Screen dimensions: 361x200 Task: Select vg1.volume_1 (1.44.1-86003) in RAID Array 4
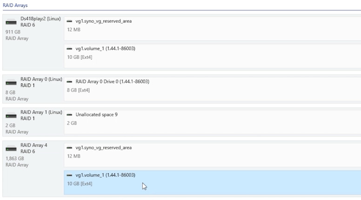click(105, 175)
